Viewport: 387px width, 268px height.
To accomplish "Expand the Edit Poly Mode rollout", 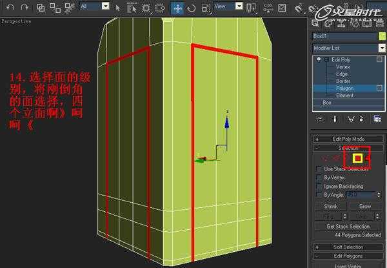I will click(x=348, y=139).
